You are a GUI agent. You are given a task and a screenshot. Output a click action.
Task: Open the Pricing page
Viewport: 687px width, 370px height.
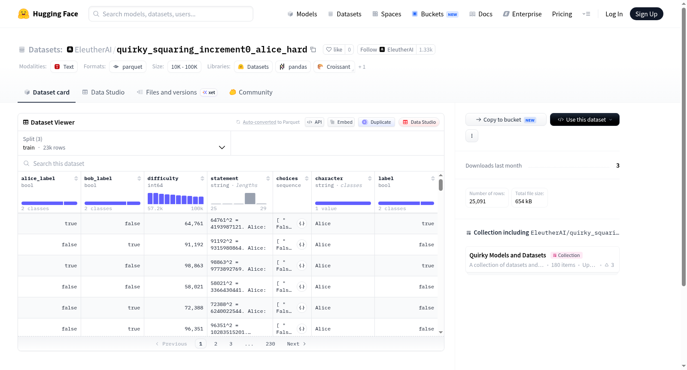point(562,14)
